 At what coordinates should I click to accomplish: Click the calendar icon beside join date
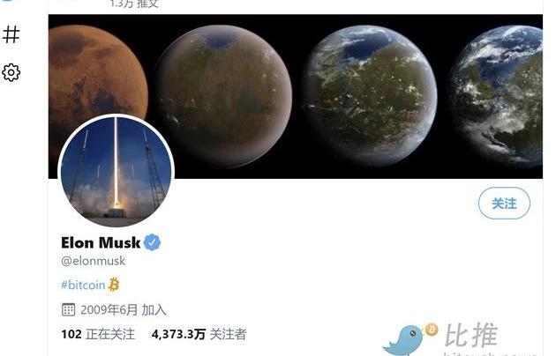tap(68, 309)
